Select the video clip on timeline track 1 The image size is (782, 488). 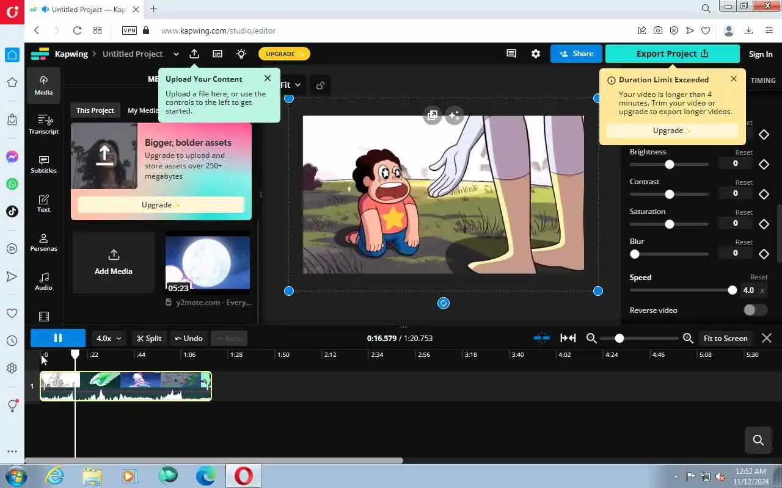[x=126, y=386]
